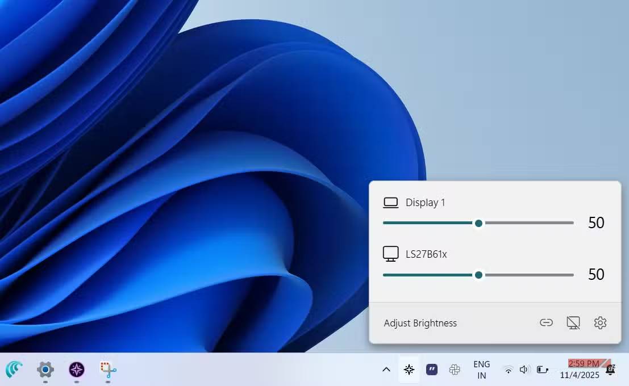This screenshot has height=386, width=629.
Task: Launch the Snipping Tool from taskbar
Action: click(x=107, y=371)
